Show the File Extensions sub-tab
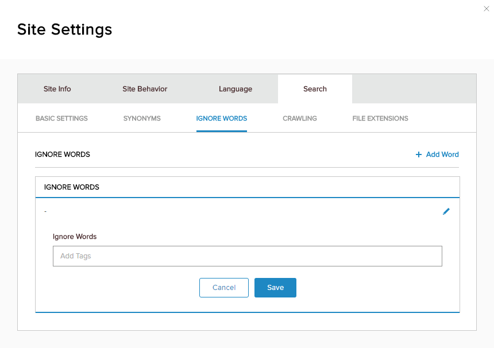Viewport: 494px width, 348px height. pyautogui.click(x=380, y=118)
